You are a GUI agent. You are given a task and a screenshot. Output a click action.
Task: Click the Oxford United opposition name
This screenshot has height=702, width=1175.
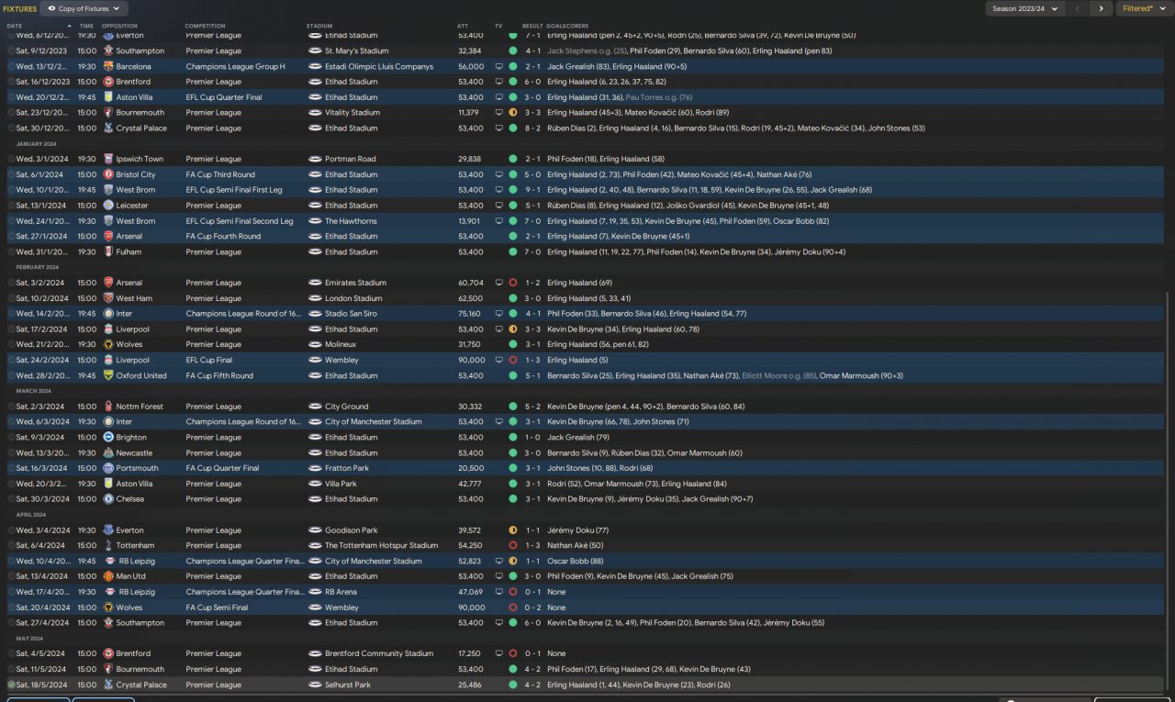[141, 376]
